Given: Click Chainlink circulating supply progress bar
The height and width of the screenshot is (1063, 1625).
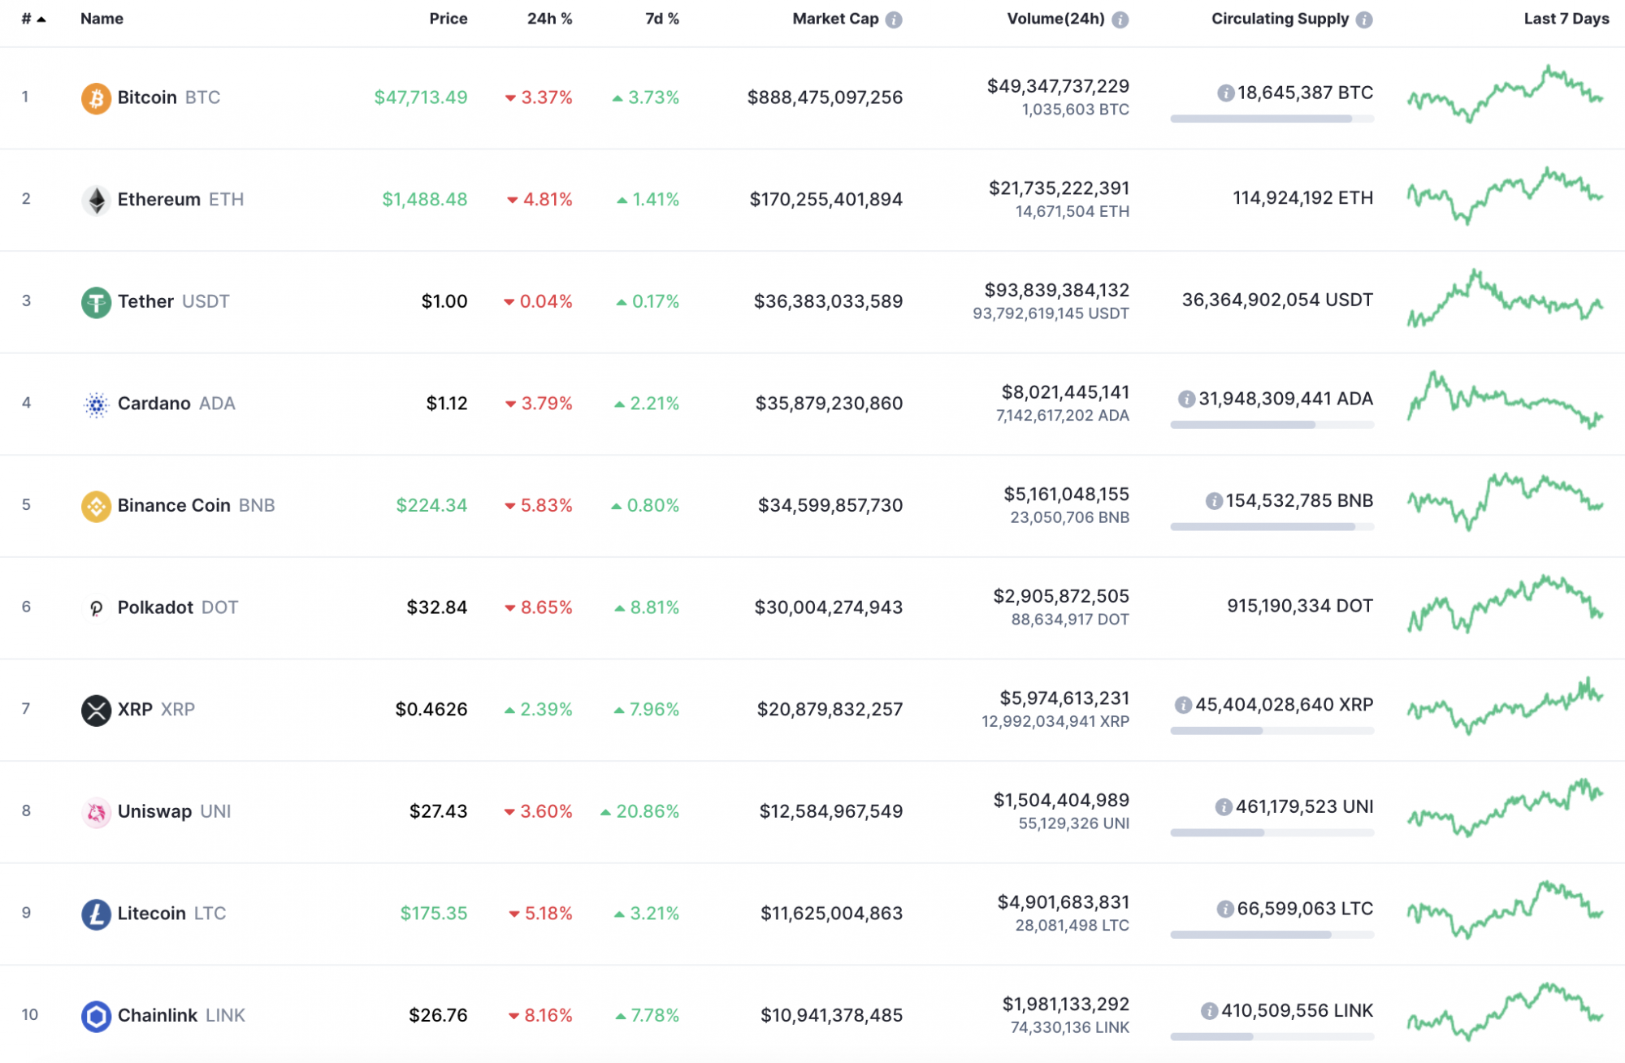Looking at the screenshot, I should point(1272,1037).
